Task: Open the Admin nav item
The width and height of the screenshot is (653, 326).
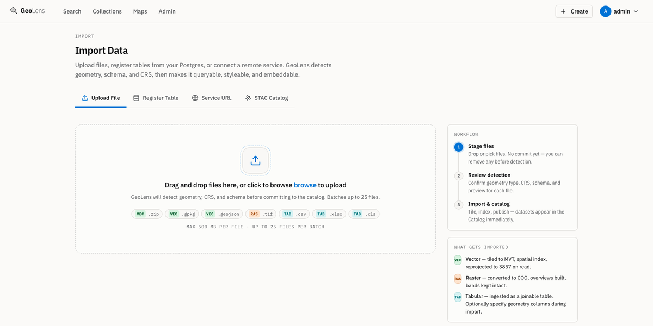Action: 167,11
